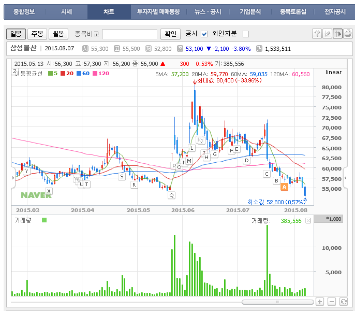Click current price 53,100 value
Image resolution: width=355 pixels, height=311 pixels.
pyautogui.click(x=194, y=49)
